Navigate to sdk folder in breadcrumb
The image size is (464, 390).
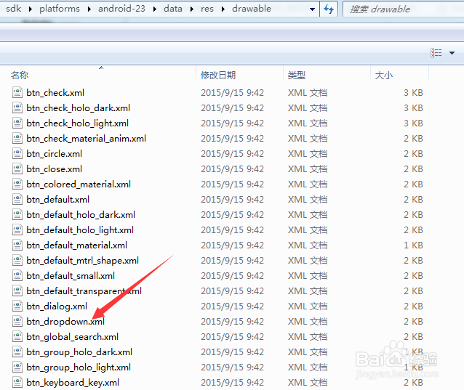pyautogui.click(x=14, y=9)
